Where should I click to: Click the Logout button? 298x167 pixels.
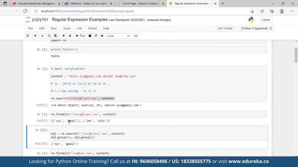(266, 19)
